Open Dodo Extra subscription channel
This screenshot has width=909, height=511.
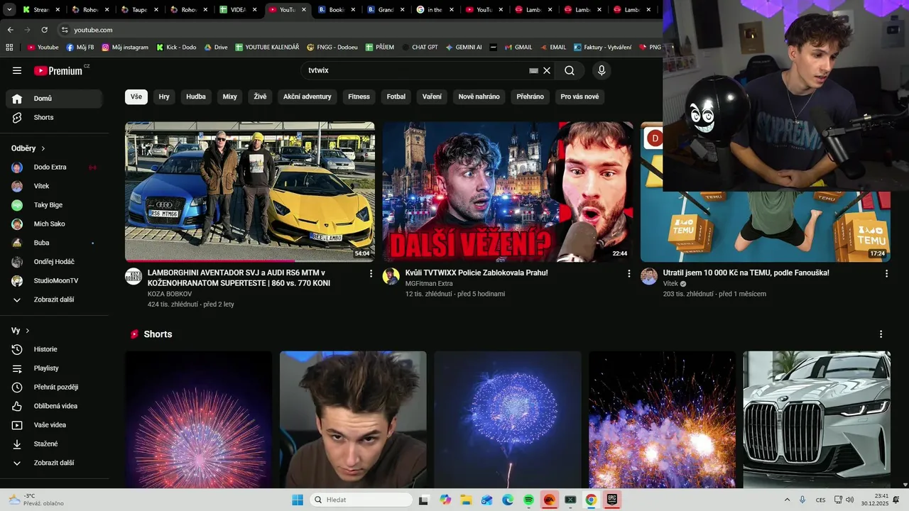54,167
